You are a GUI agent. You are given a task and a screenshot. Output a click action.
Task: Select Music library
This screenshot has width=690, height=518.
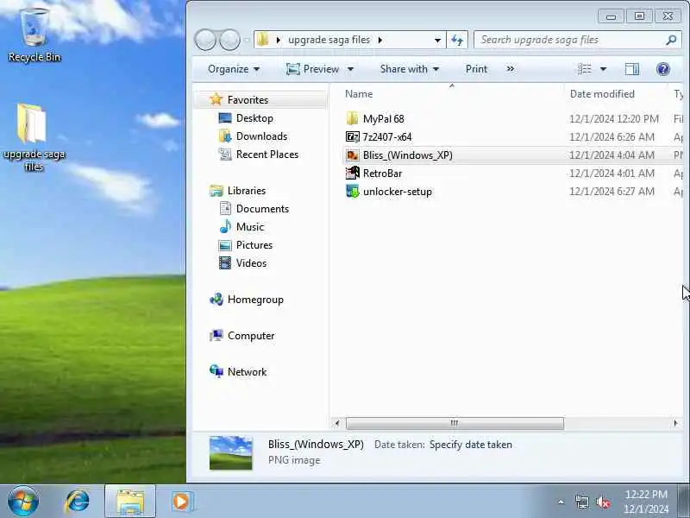click(x=250, y=227)
